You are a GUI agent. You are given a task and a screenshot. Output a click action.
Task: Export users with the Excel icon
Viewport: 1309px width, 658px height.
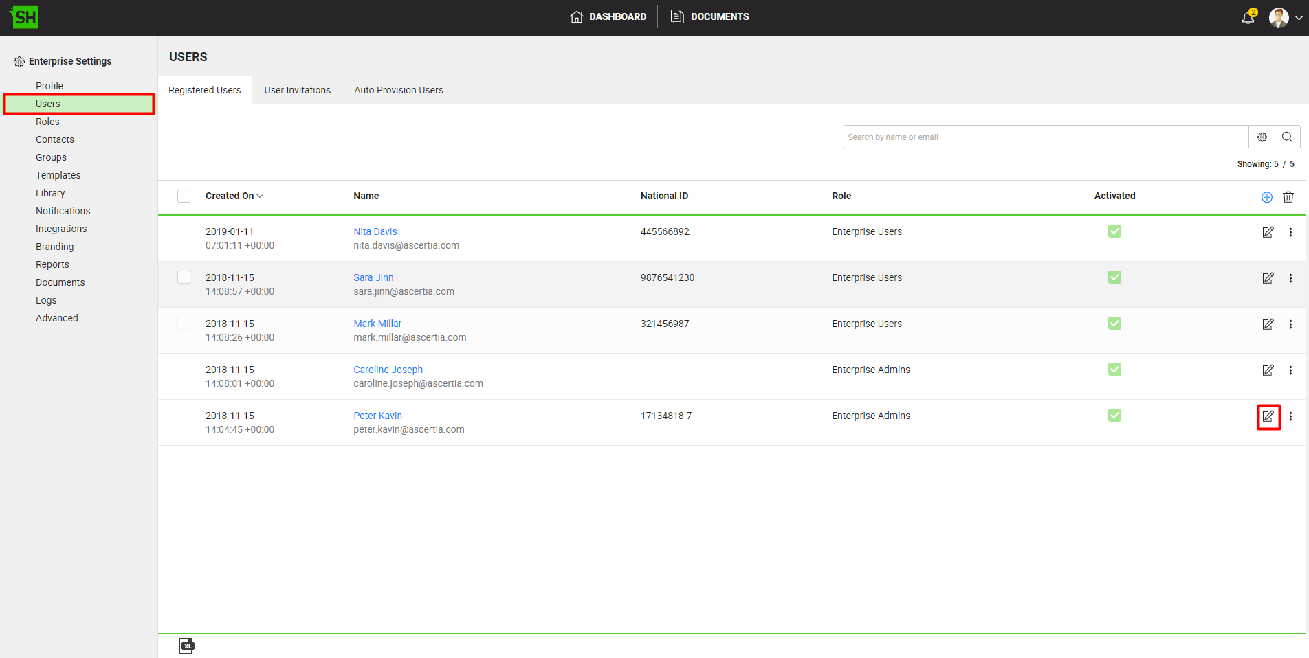[186, 646]
